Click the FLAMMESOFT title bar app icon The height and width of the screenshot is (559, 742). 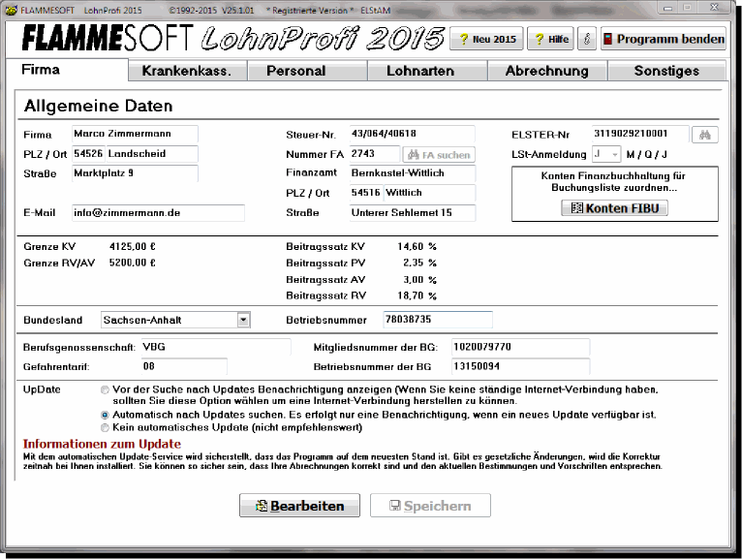click(x=12, y=10)
